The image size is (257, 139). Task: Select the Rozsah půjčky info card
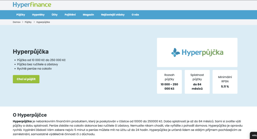point(169,82)
